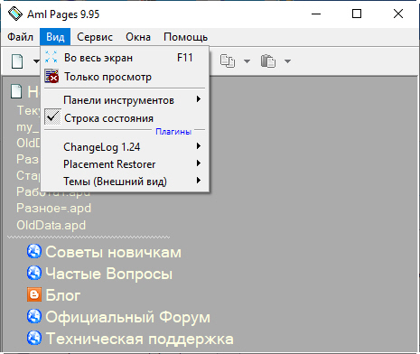Open the Окна menu
Viewport: 420px width, 354px height.
[138, 37]
